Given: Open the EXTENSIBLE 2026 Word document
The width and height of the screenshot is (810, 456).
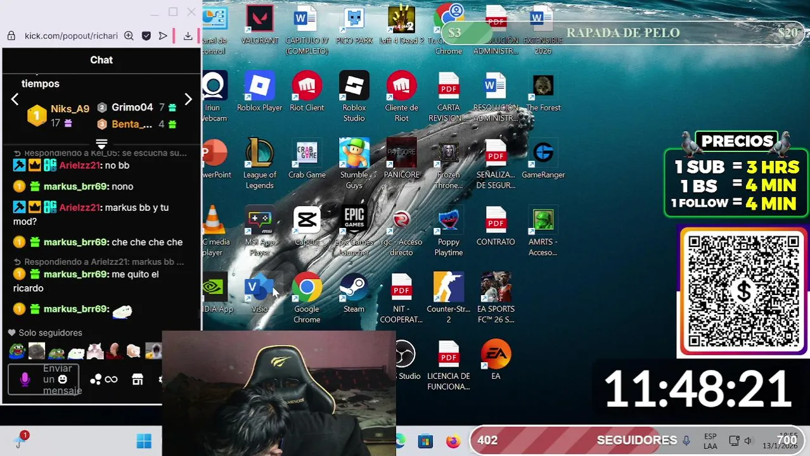Looking at the screenshot, I should pos(543,30).
